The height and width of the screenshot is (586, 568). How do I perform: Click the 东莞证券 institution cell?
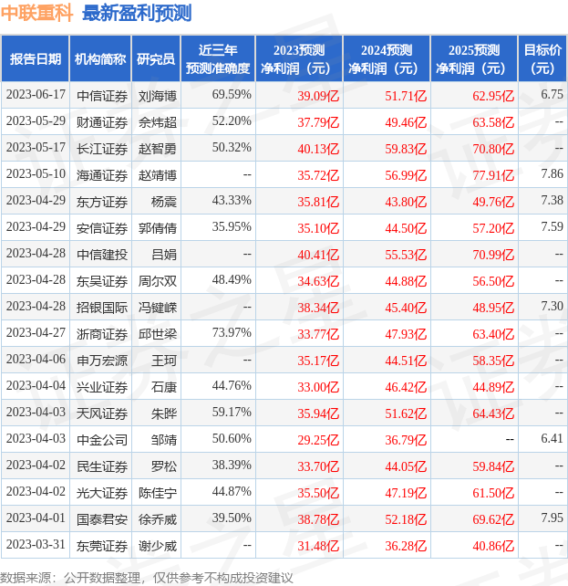coord(102,546)
